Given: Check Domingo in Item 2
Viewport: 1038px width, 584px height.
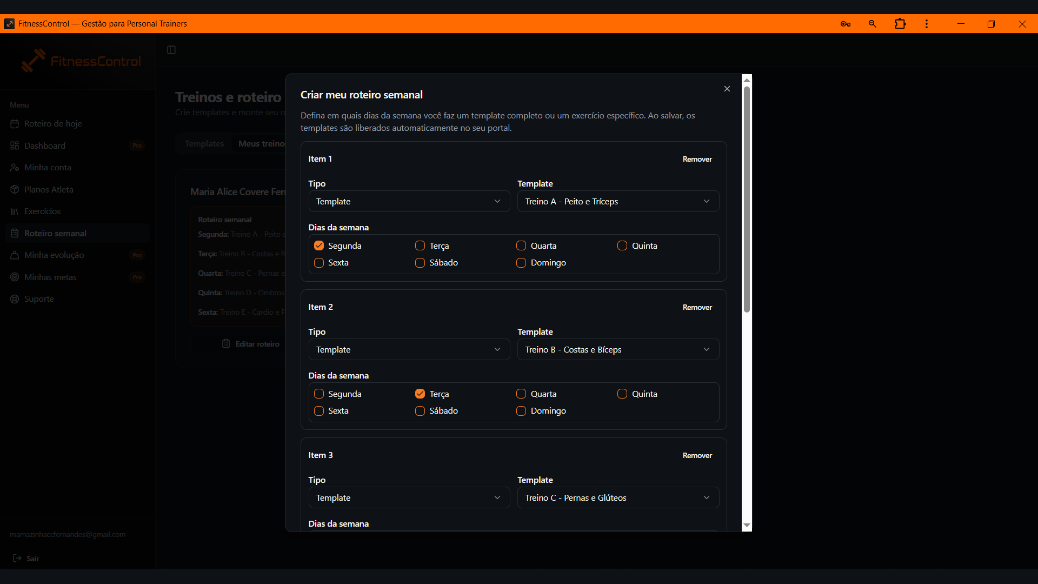Looking at the screenshot, I should pyautogui.click(x=521, y=411).
